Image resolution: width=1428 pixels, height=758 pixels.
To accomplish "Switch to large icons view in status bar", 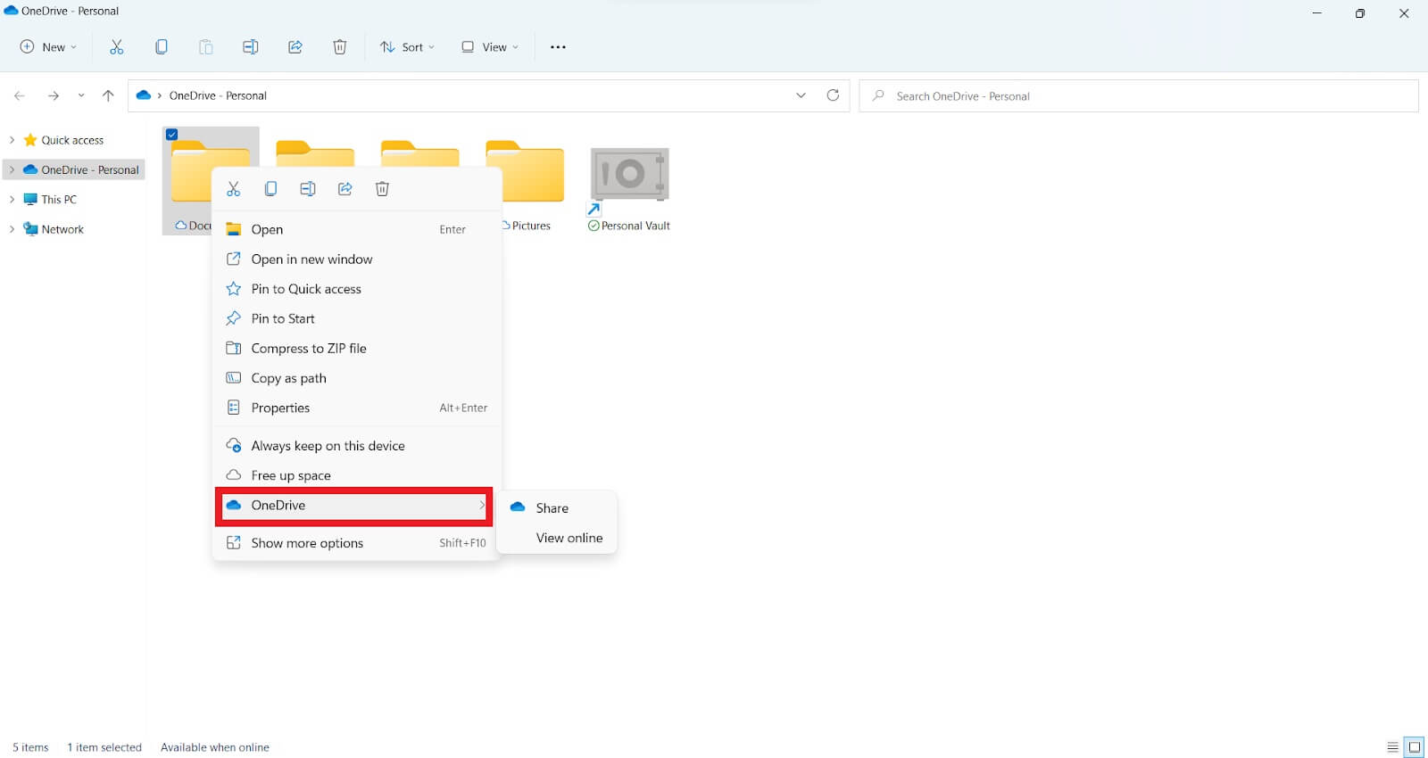I will click(x=1414, y=747).
